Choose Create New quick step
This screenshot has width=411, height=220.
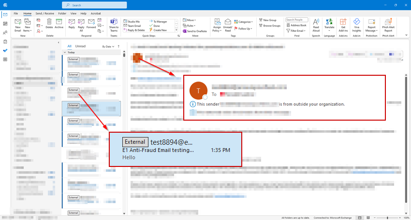[158, 30]
